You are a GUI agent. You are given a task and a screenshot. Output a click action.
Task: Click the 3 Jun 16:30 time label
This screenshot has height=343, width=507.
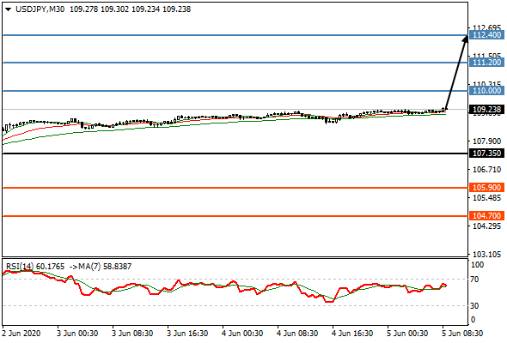(x=187, y=334)
